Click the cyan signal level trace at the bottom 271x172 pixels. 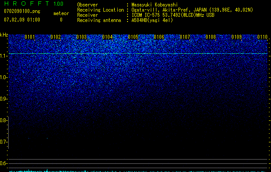pos(138,171)
